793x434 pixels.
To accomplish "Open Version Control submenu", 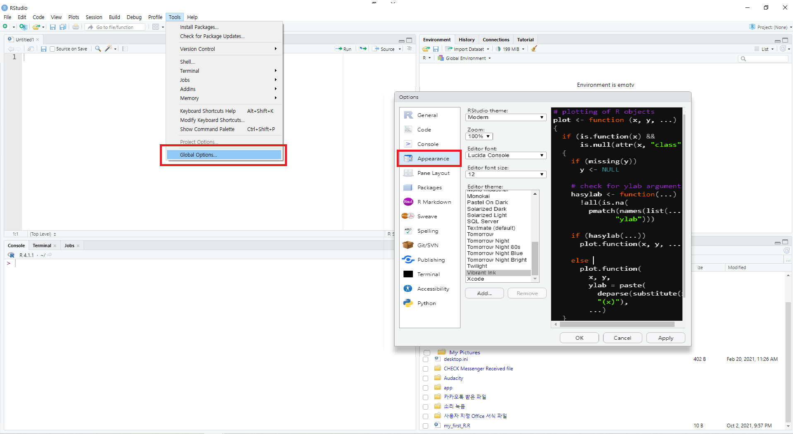I will click(x=224, y=49).
